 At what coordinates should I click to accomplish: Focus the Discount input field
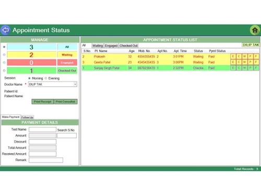click(x=42, y=142)
